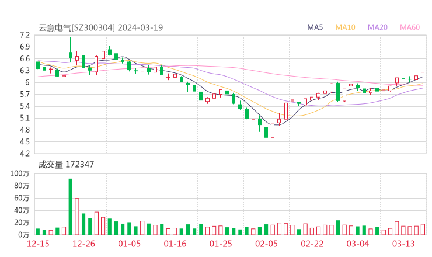Click the 02-22 date axis label

312,244
